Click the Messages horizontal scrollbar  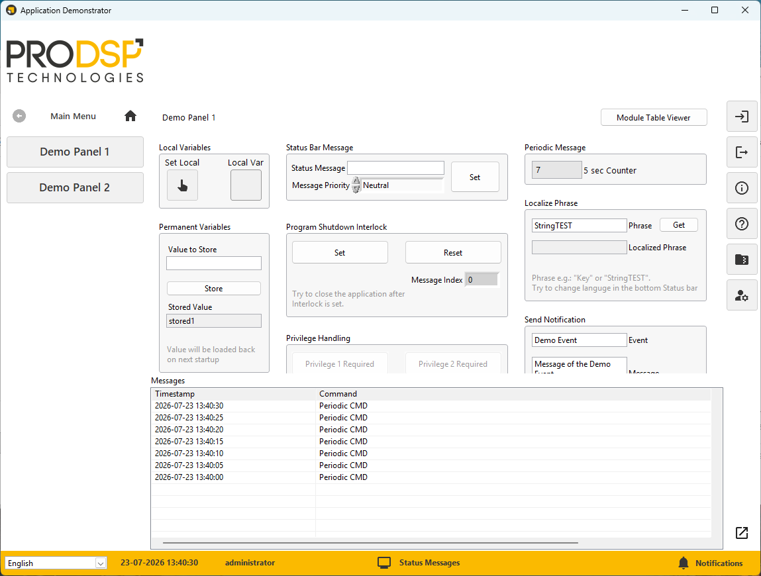[370, 542]
